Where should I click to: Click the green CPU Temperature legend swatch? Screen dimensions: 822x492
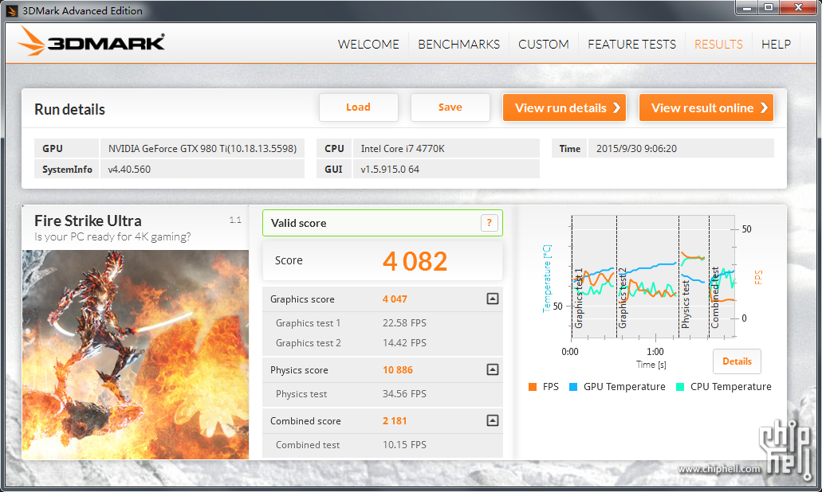tap(680, 387)
